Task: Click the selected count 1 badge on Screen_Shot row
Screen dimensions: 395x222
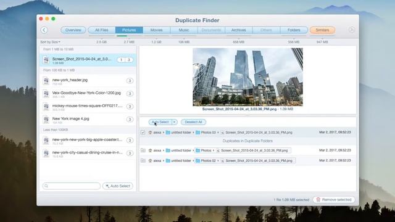Action: coord(121,60)
